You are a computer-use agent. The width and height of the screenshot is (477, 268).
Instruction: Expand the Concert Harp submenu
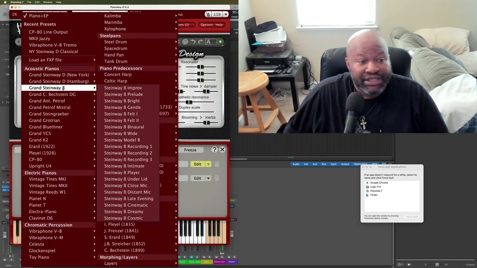pyautogui.click(x=138, y=74)
